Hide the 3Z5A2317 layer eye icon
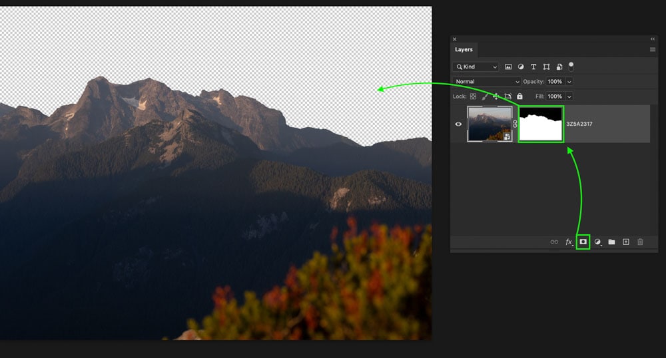The image size is (666, 358). (458, 124)
